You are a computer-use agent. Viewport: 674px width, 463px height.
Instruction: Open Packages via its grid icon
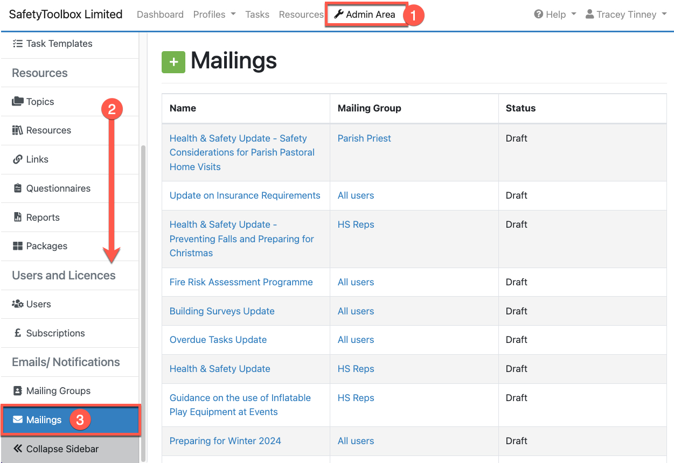point(18,246)
